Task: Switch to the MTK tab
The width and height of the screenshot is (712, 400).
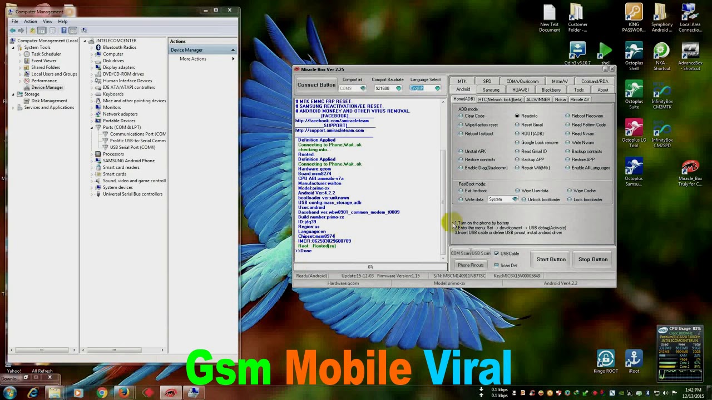Action: point(462,82)
